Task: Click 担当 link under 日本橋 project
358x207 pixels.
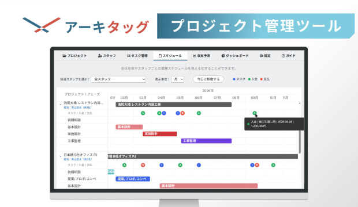Action: coord(77,159)
